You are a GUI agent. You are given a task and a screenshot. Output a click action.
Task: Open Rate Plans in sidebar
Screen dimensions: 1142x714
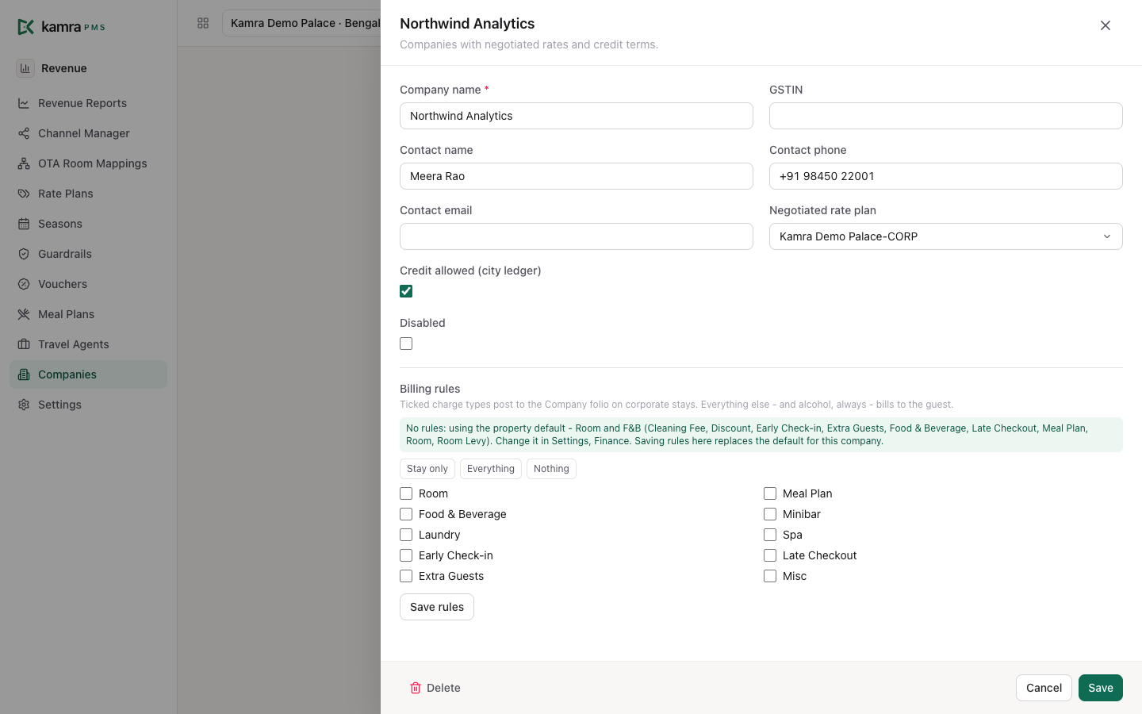[88, 194]
